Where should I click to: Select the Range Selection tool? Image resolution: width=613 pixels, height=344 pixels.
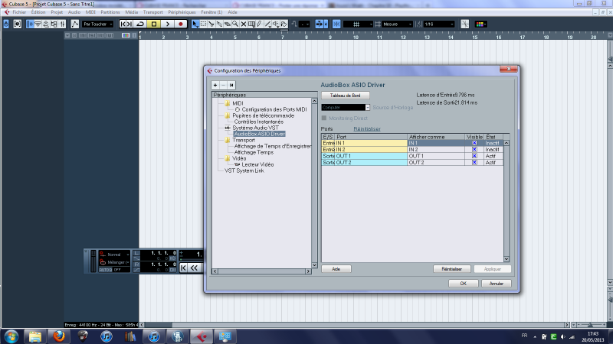[203, 24]
